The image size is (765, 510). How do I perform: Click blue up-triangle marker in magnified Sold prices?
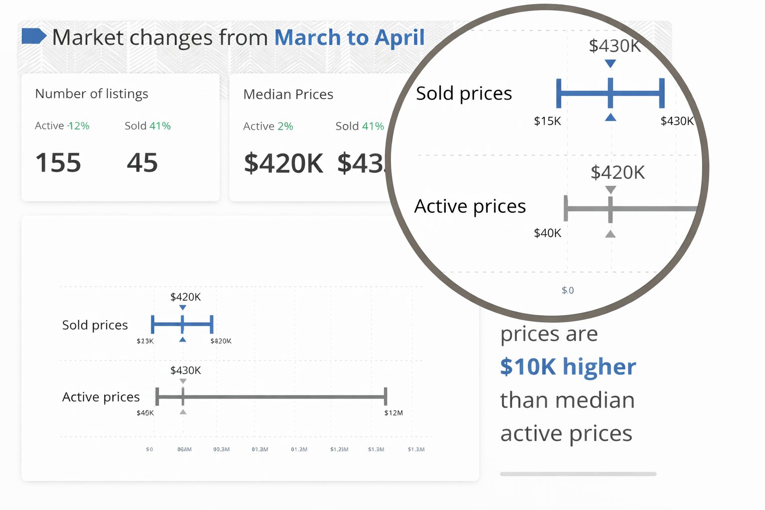610,118
